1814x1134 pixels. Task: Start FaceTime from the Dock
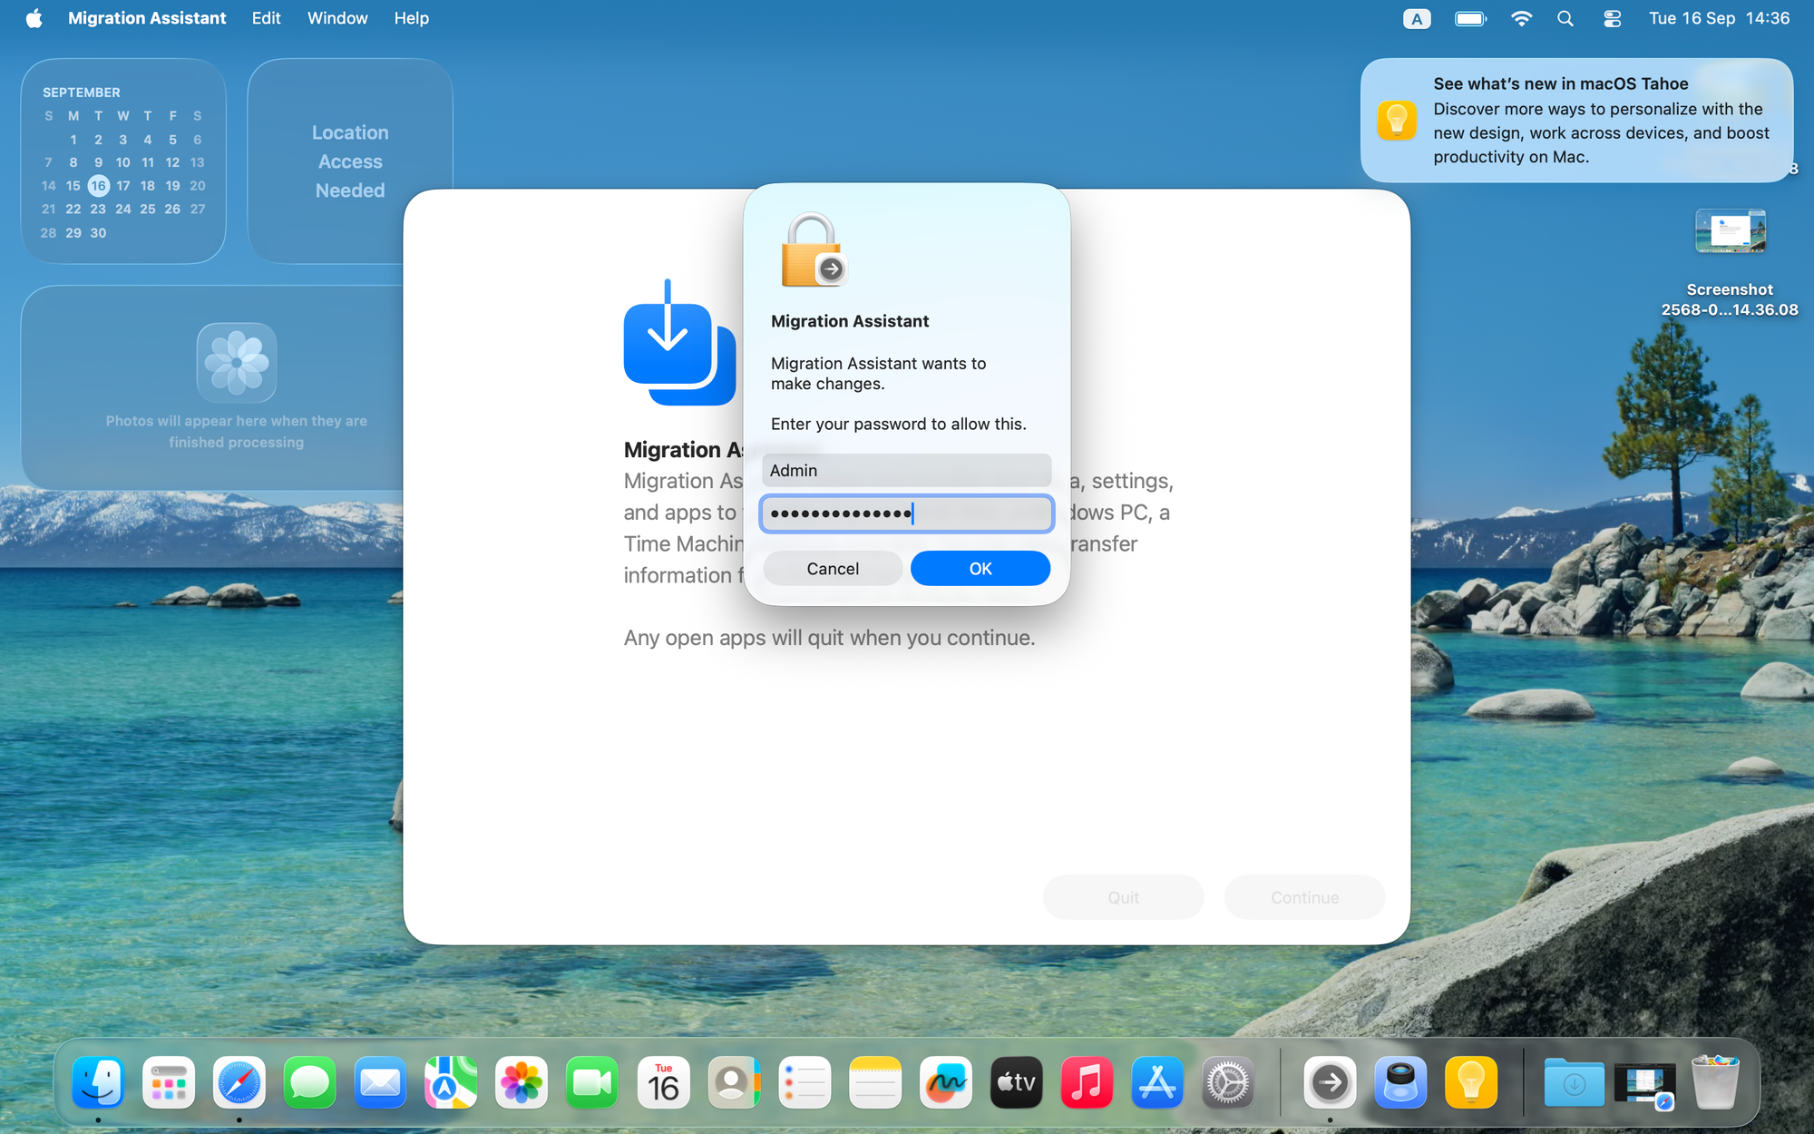click(x=592, y=1082)
